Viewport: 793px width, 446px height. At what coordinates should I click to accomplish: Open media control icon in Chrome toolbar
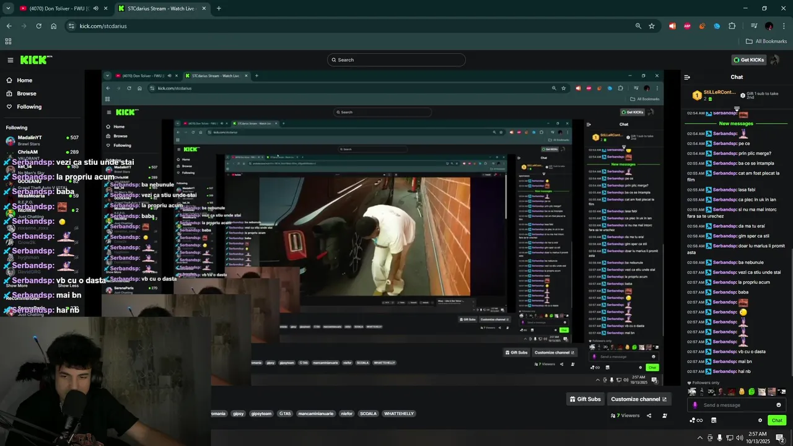[754, 26]
